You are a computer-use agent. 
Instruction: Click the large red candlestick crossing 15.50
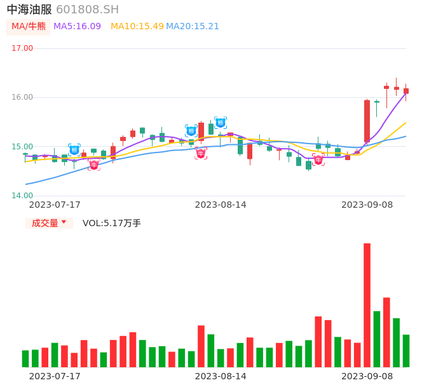(367, 121)
